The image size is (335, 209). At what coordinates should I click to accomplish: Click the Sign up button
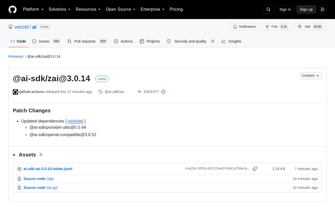coord(306,9)
